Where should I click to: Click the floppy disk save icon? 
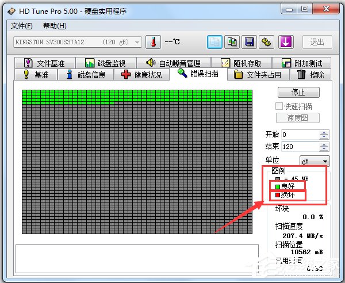click(250, 42)
